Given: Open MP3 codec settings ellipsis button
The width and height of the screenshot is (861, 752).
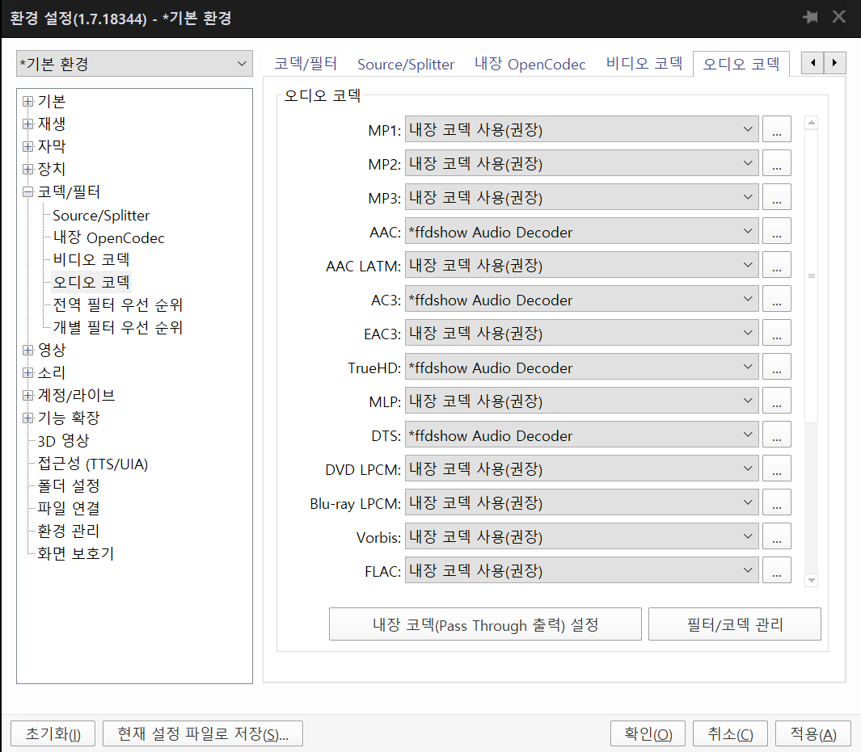Looking at the screenshot, I should [777, 197].
